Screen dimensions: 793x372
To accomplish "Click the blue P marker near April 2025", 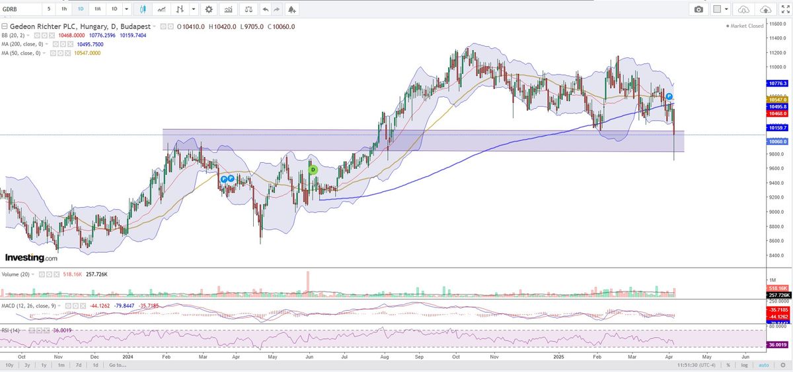I will pos(669,97).
